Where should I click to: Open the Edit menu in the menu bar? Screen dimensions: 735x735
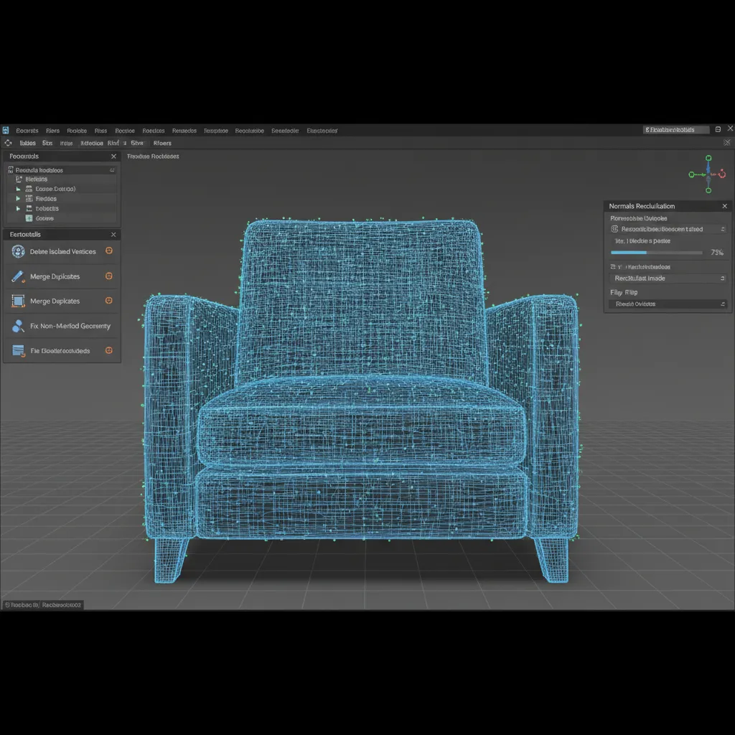pyautogui.click(x=52, y=130)
